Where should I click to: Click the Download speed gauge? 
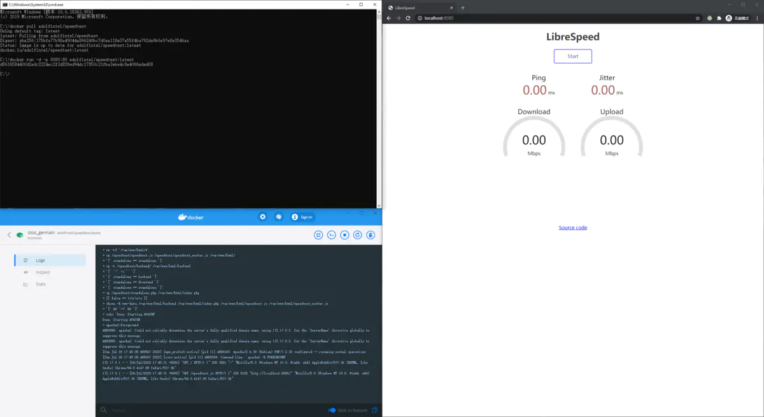click(x=534, y=137)
